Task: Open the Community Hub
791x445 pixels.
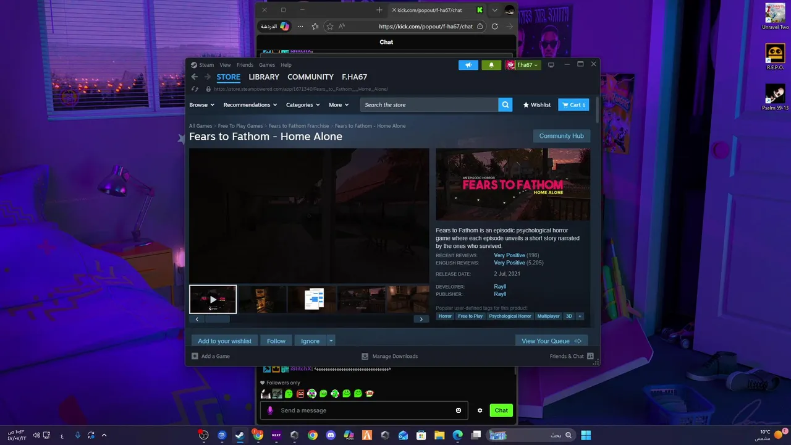Action: tap(561, 136)
